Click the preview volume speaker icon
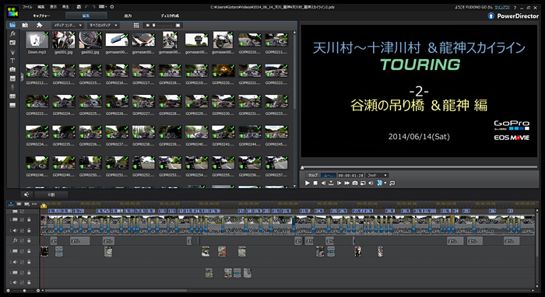Screen dimensions: 545x297 tap(371, 183)
